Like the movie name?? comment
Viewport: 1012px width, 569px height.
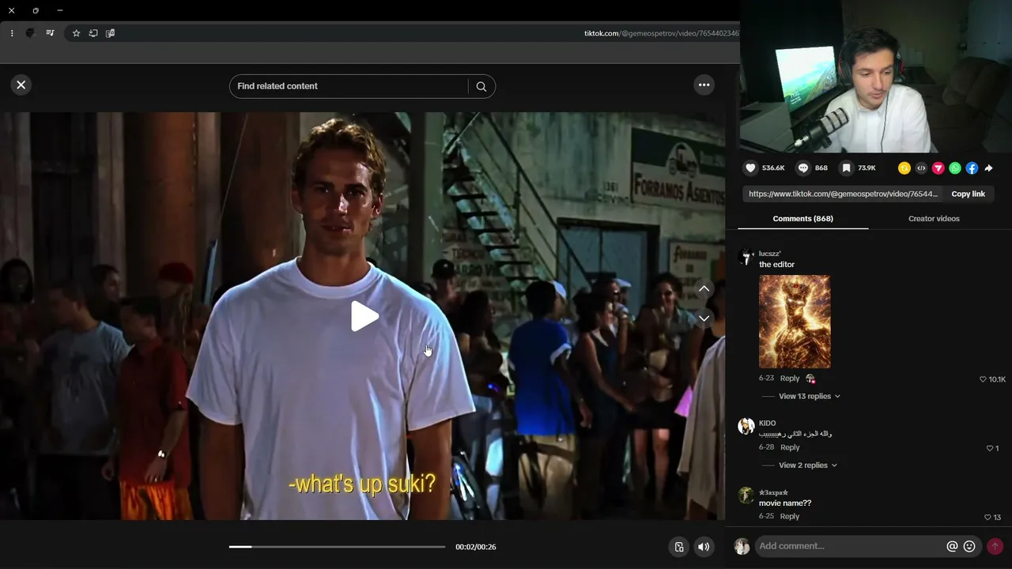point(987,518)
